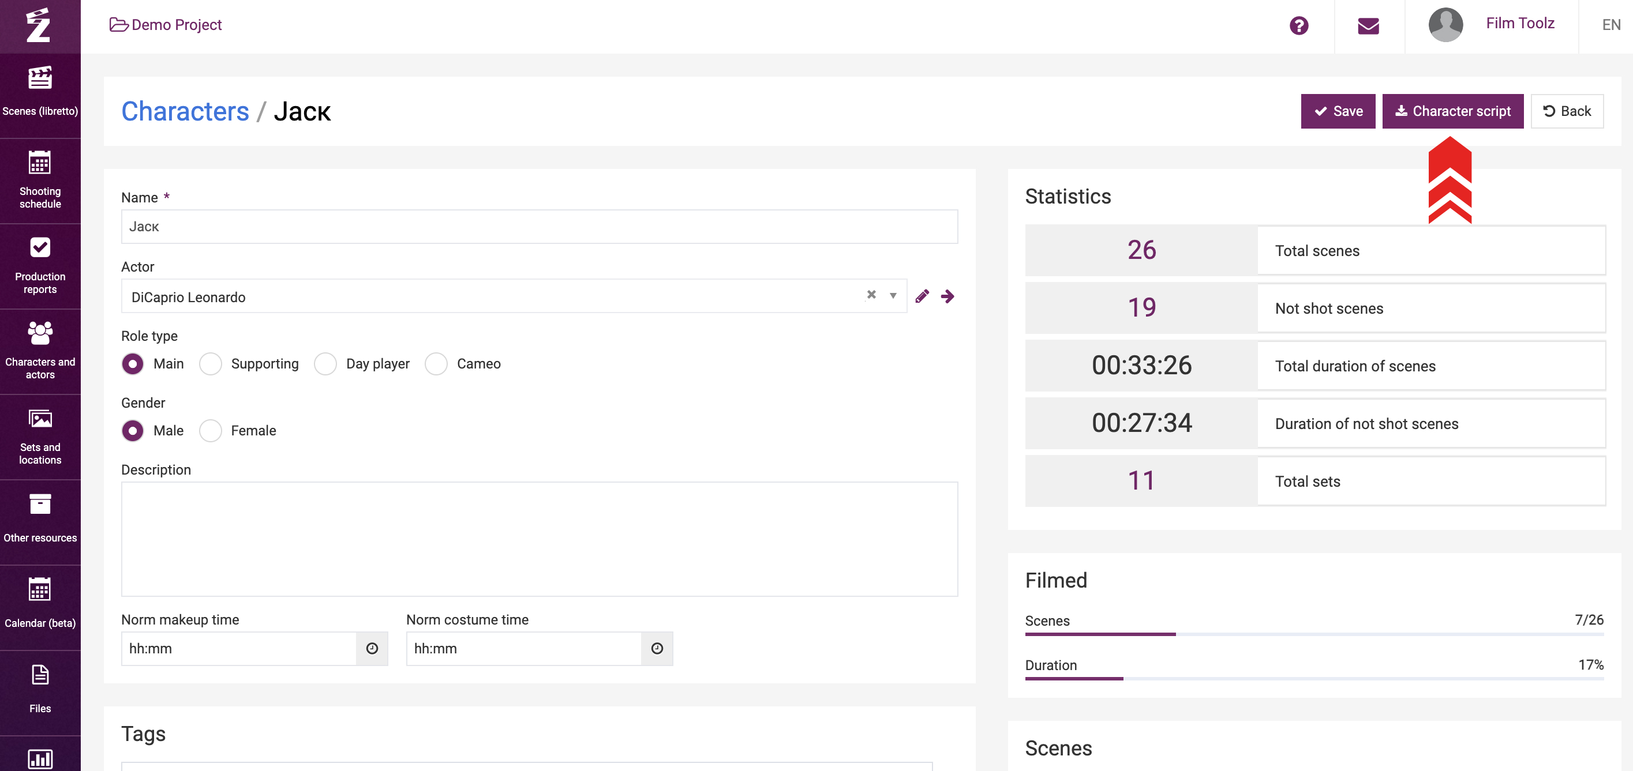Click the user avatar picture
The height and width of the screenshot is (771, 1633).
coord(1445,25)
